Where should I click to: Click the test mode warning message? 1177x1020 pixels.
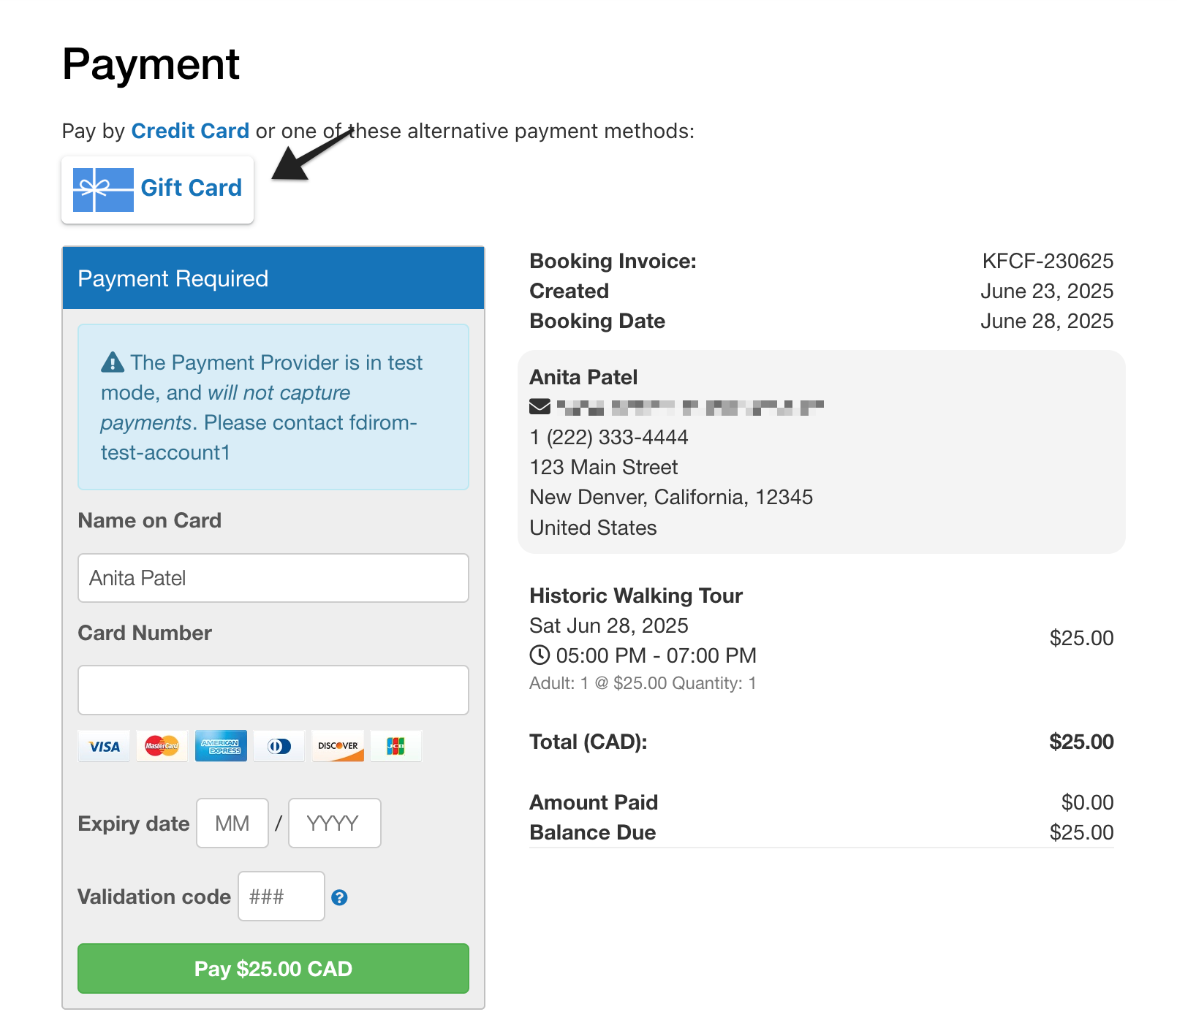click(x=273, y=407)
